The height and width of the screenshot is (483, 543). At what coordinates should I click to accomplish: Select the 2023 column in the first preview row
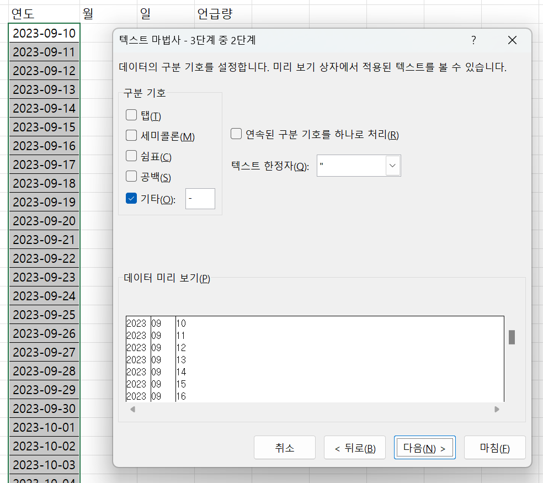click(136, 323)
